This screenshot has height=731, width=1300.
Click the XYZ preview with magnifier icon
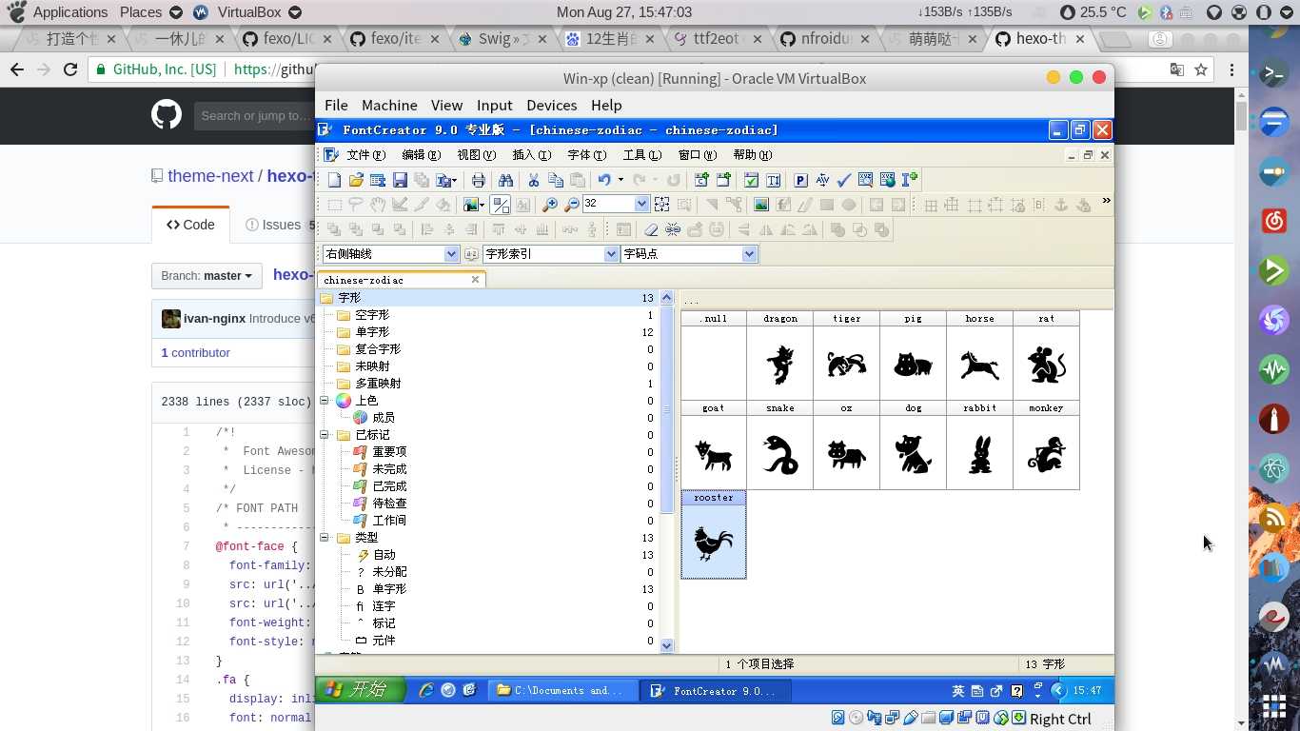865,180
